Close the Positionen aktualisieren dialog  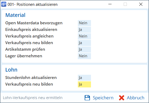click(141, 4)
